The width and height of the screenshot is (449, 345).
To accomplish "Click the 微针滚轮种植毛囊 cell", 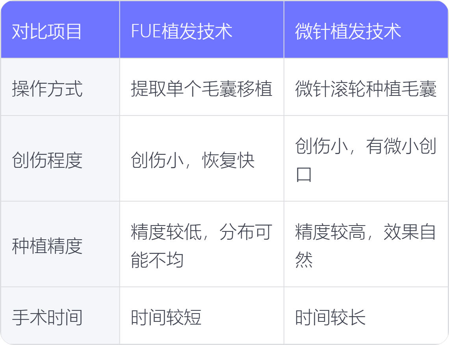I will [366, 87].
